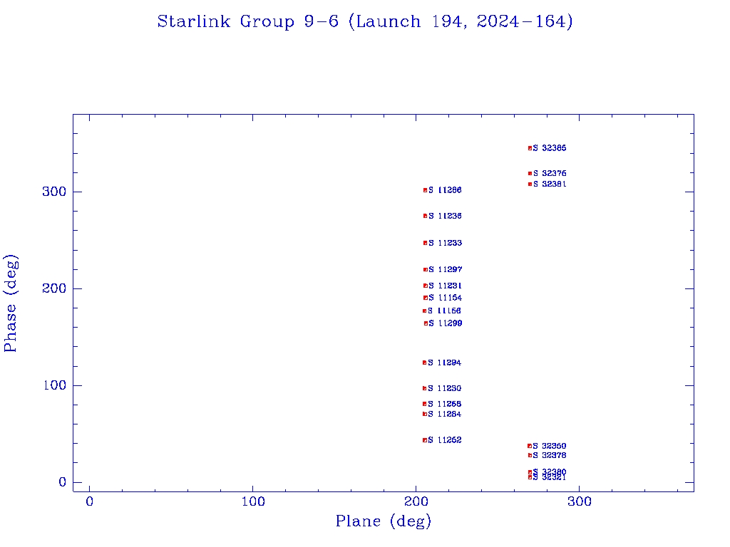The width and height of the screenshot is (730, 547).
Task: Select the "S 32381" satellite label
Action: (x=550, y=184)
